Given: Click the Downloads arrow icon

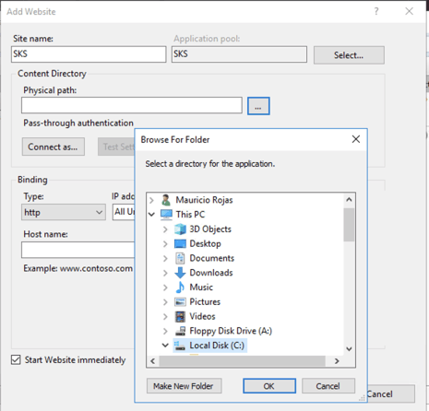Looking at the screenshot, I should [180, 273].
